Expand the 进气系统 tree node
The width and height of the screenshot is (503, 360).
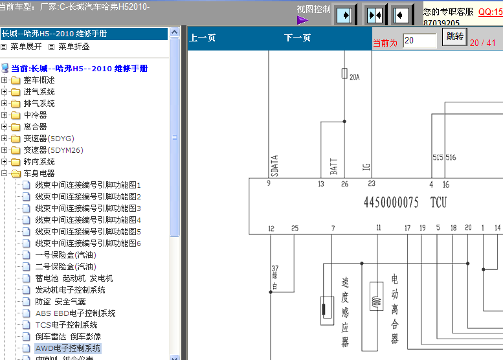(x=4, y=92)
